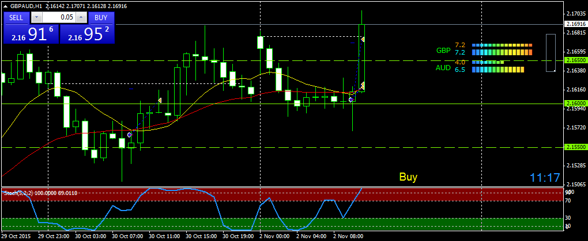
Task: Click the 2 Nov 00:00 time label
Action: (x=274, y=236)
